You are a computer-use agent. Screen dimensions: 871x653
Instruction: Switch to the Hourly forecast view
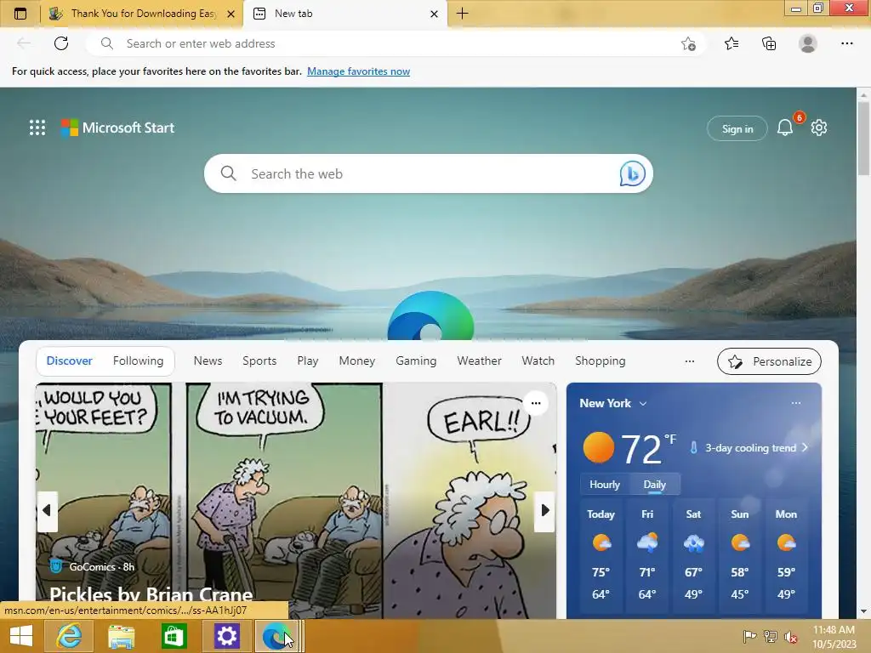tap(605, 484)
